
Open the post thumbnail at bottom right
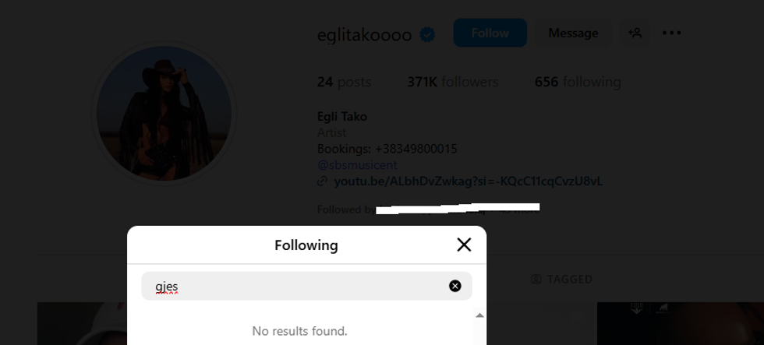pos(680,324)
